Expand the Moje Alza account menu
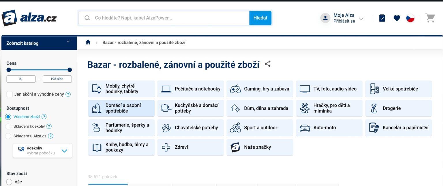Image resolution: width=443 pixels, height=186 pixels. [361, 18]
